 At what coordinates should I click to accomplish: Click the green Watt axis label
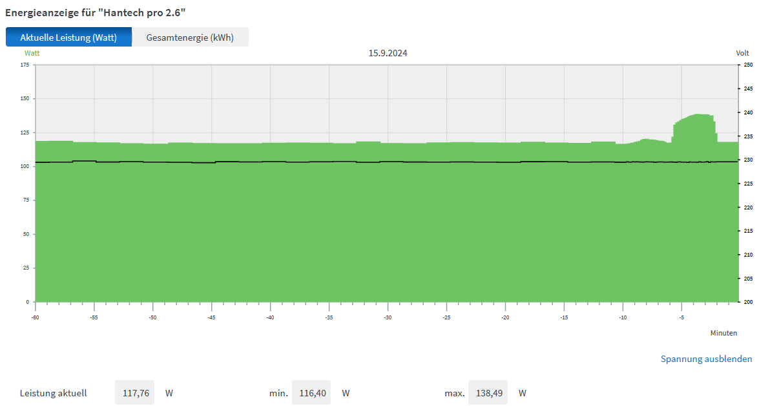coord(32,53)
